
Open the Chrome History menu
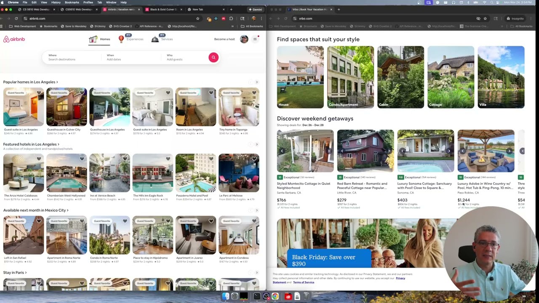[56, 3]
